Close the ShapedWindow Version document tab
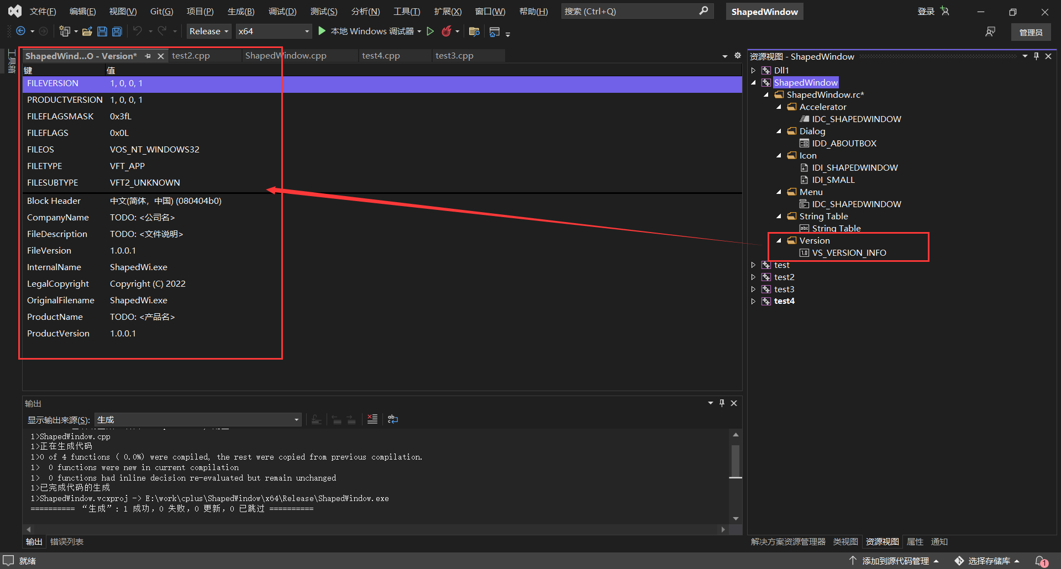Screen dimensions: 1061x569 (161, 56)
